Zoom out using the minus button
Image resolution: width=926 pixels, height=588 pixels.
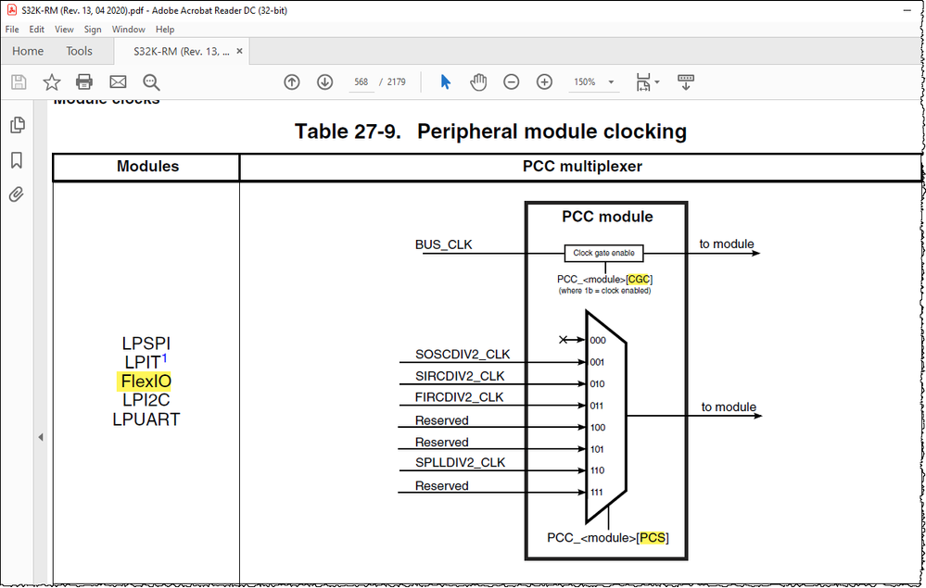[511, 81]
